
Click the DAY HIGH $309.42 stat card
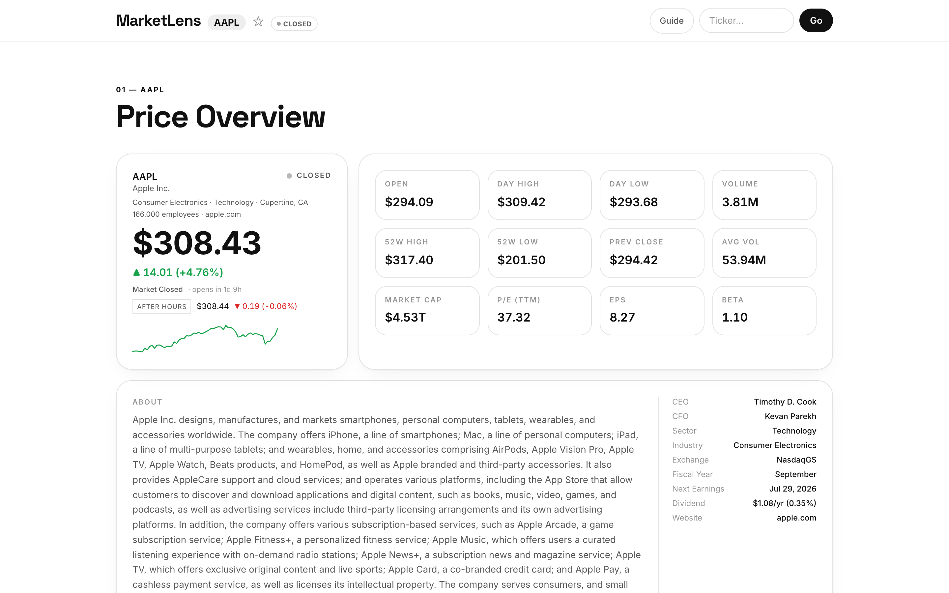pos(539,195)
